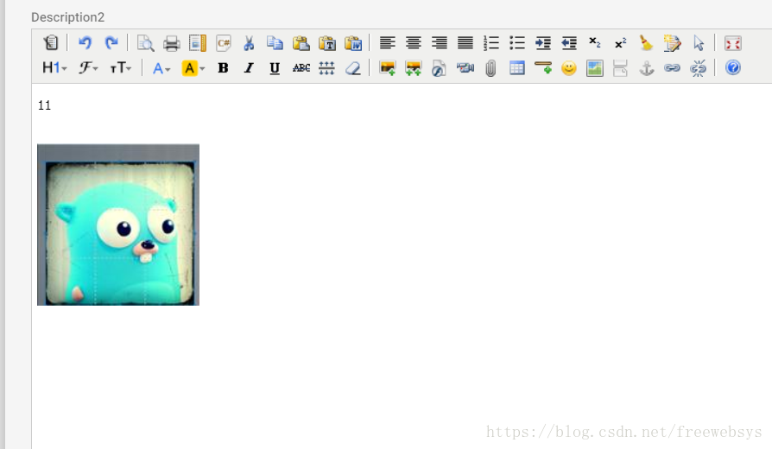
Task: Open the Insert Template icon
Action: pyautogui.click(x=198, y=43)
